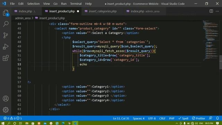Switch to the first index.php tab
Screen dimensions: 222x125
tap(26, 11)
